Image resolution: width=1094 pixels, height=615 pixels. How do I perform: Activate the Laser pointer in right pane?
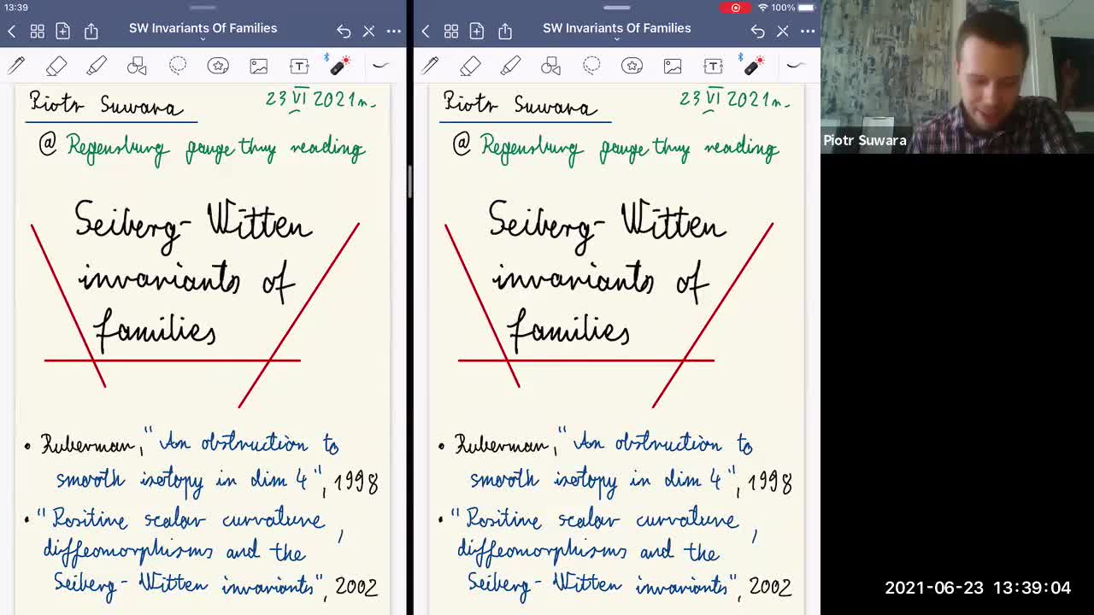coord(752,65)
